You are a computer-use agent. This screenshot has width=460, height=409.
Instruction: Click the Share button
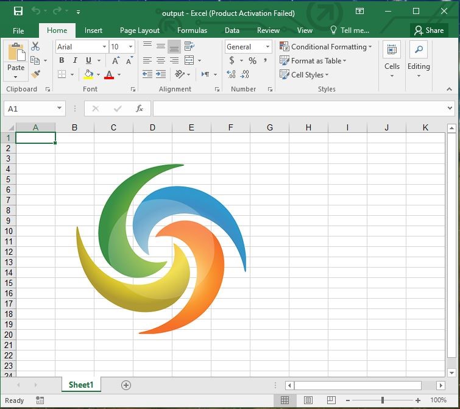tap(428, 30)
